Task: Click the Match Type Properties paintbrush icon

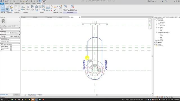Action: point(19,10)
